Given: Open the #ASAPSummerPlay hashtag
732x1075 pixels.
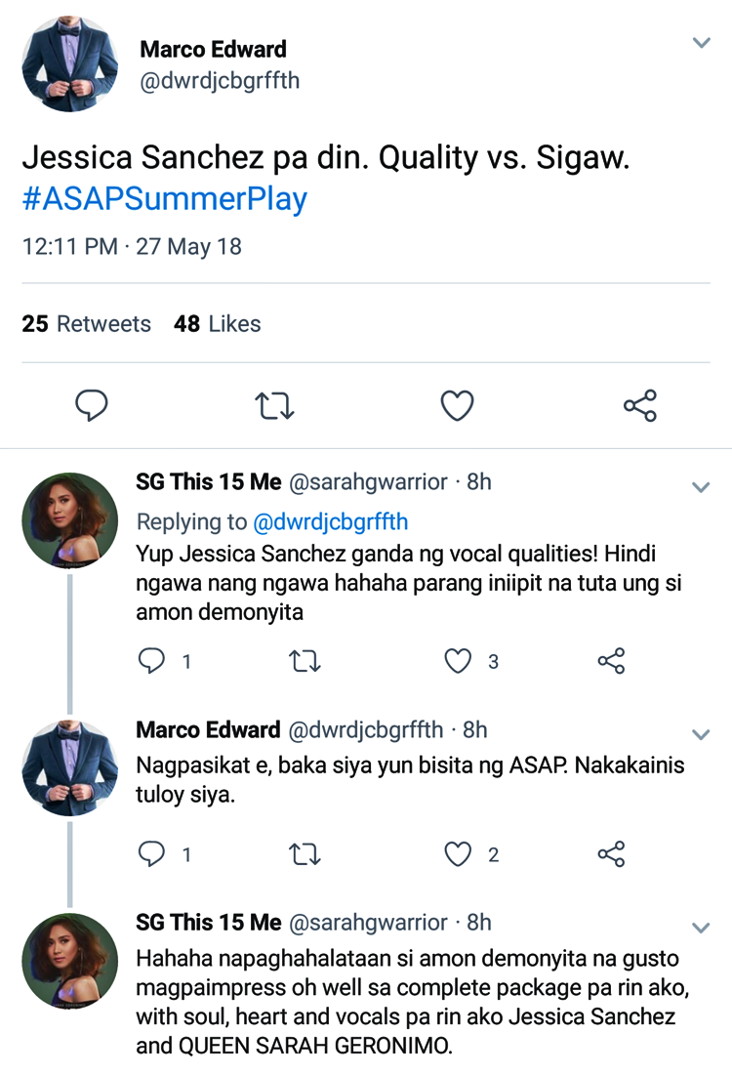Looking at the screenshot, I should coord(164,198).
